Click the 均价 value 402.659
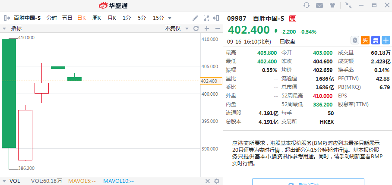 pyautogui.click(x=323, y=70)
